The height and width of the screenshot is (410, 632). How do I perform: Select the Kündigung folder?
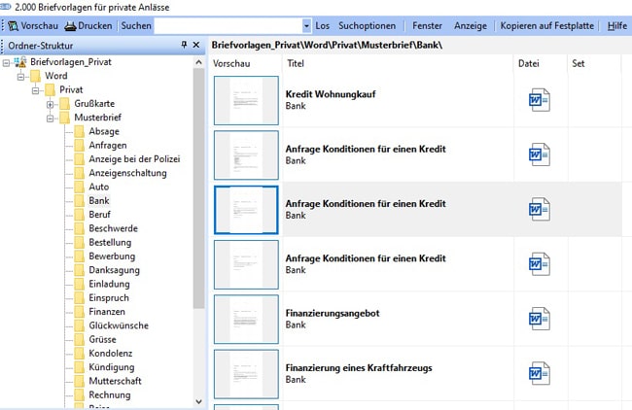(x=109, y=367)
